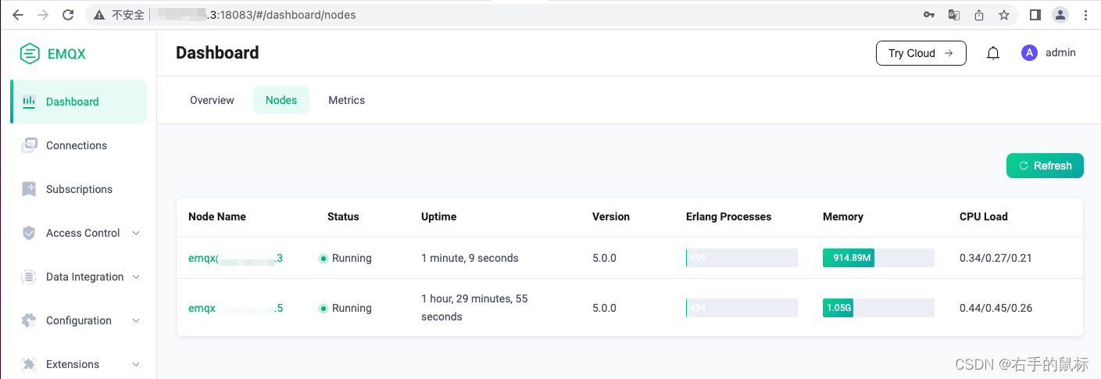This screenshot has width=1101, height=379.
Task: Click Erlang Processes bar showing 499
Action: click(742, 258)
